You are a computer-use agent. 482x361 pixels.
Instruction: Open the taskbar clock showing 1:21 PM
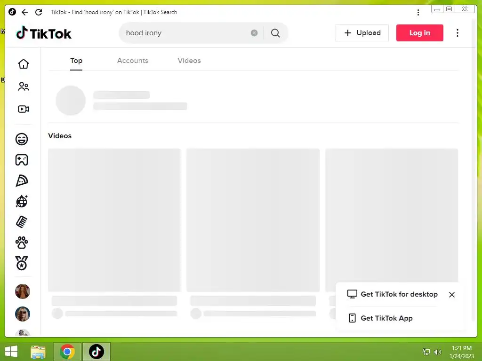tap(462, 352)
